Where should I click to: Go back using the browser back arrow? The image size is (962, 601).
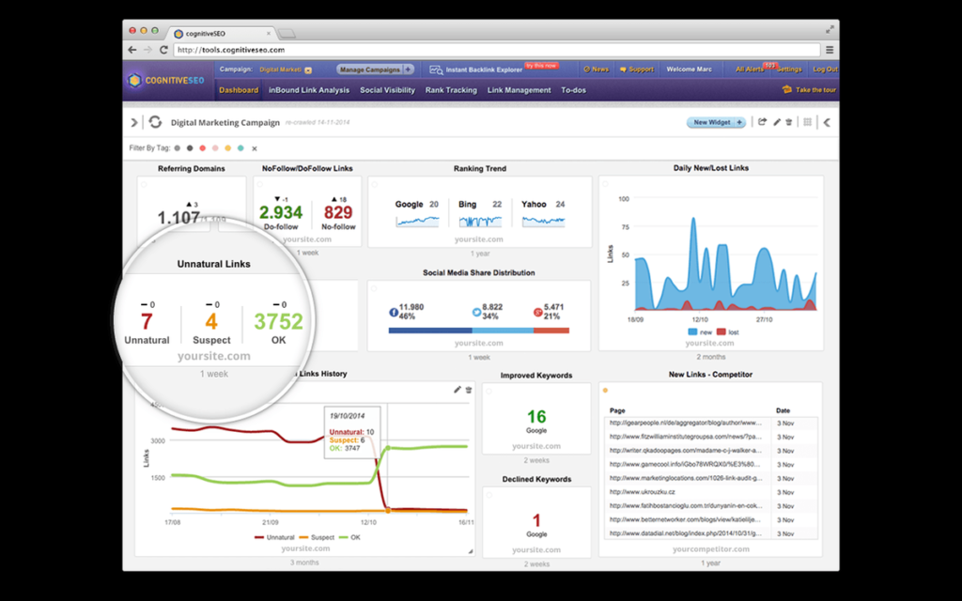(x=132, y=50)
